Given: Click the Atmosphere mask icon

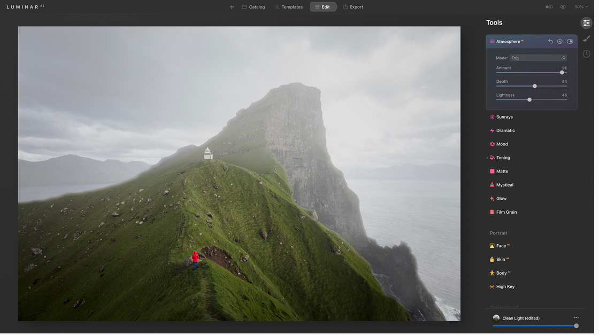Looking at the screenshot, I should point(559,42).
